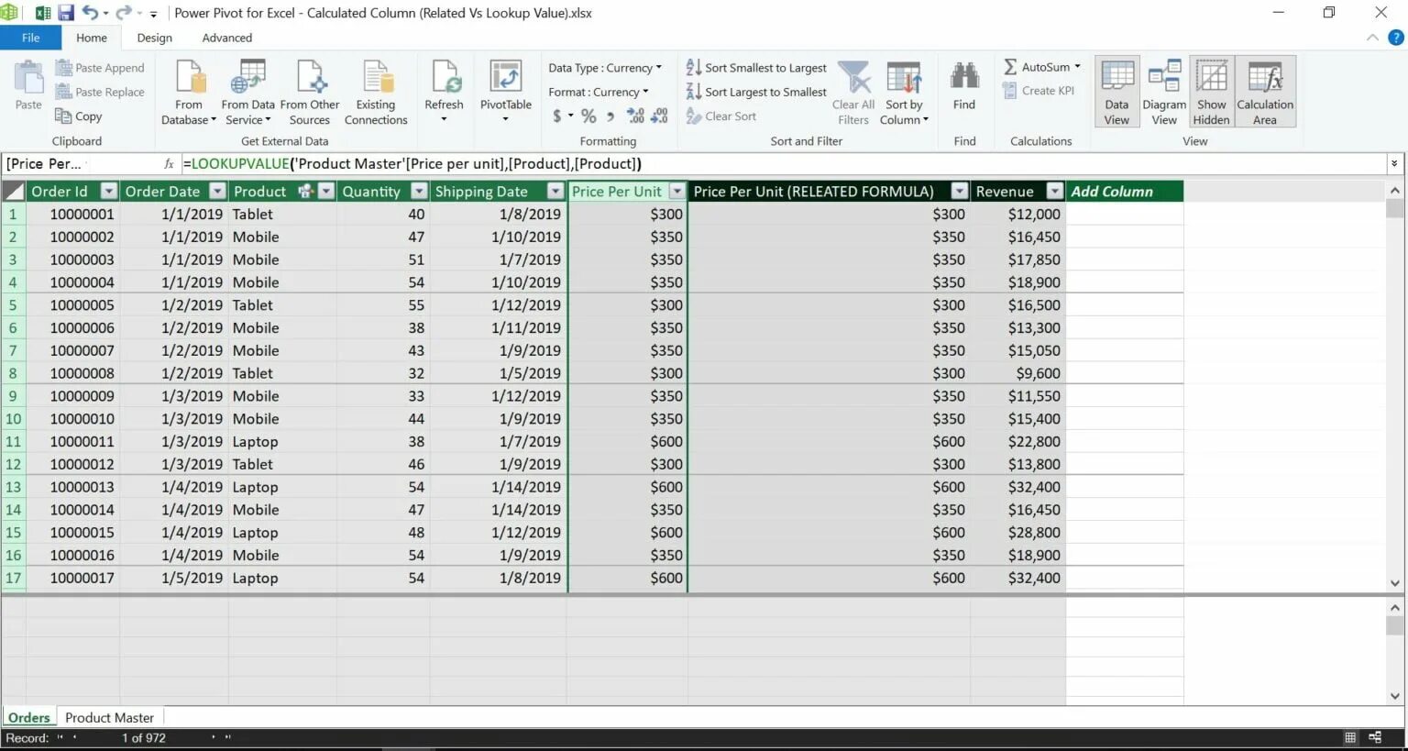The width and height of the screenshot is (1408, 751).
Task: Switch to Product Master sheet tab
Action: 109,717
